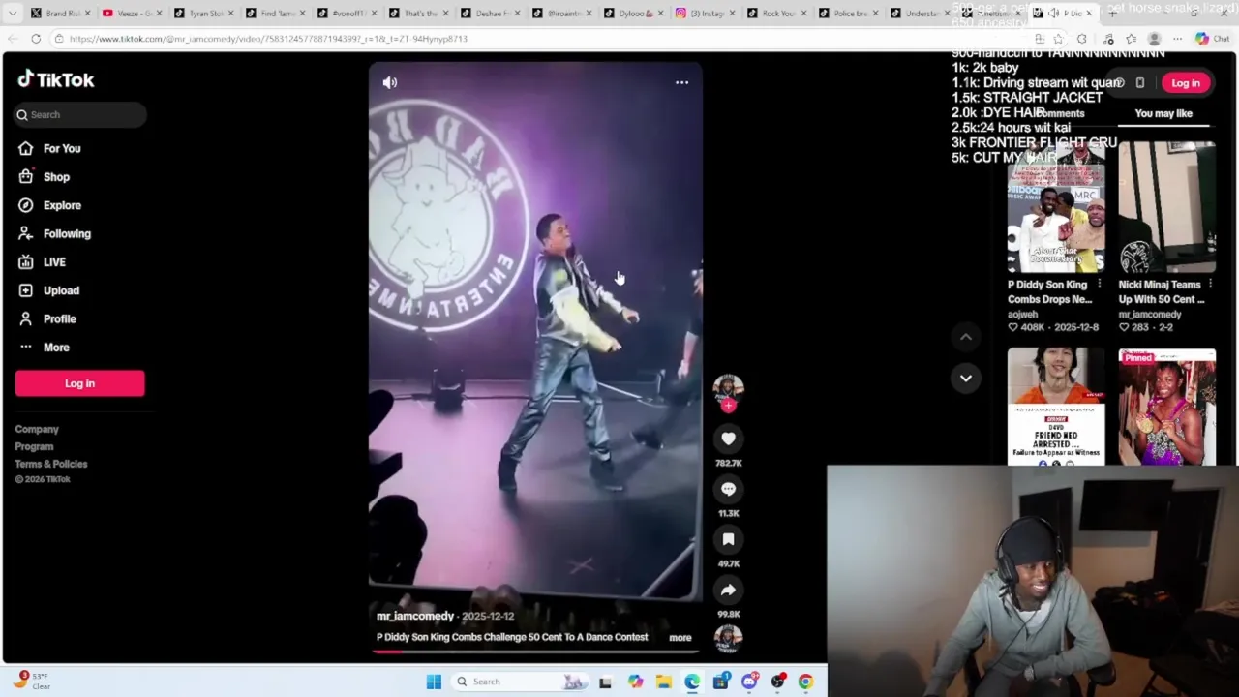Open OBS Studio from the taskbar
This screenshot has width=1239, height=697.
777,682
